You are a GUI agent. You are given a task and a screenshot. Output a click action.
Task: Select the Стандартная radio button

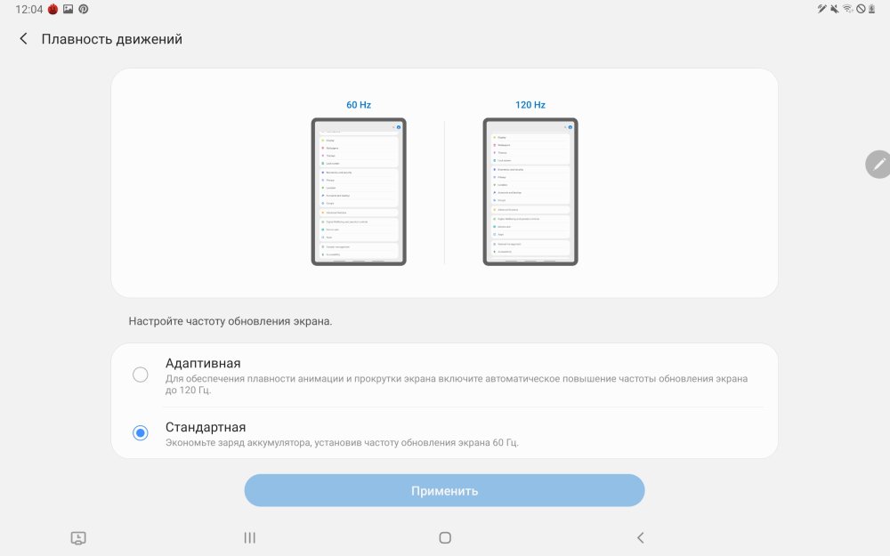point(140,433)
